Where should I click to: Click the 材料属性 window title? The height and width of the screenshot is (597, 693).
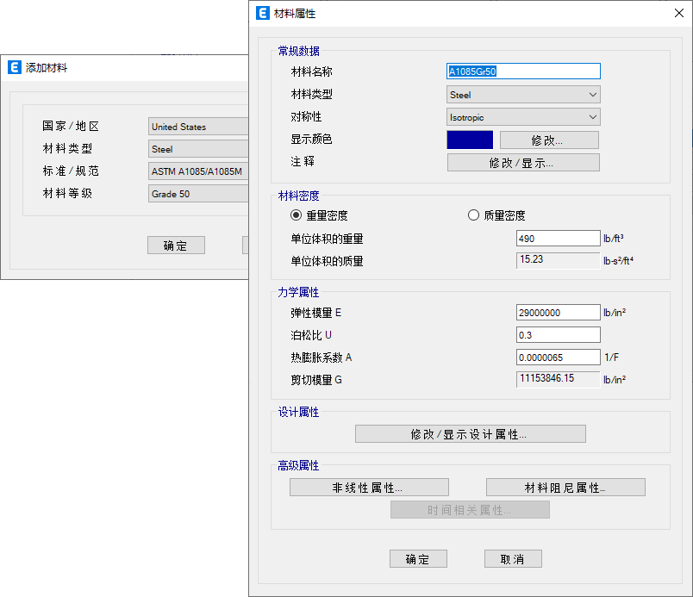(295, 14)
